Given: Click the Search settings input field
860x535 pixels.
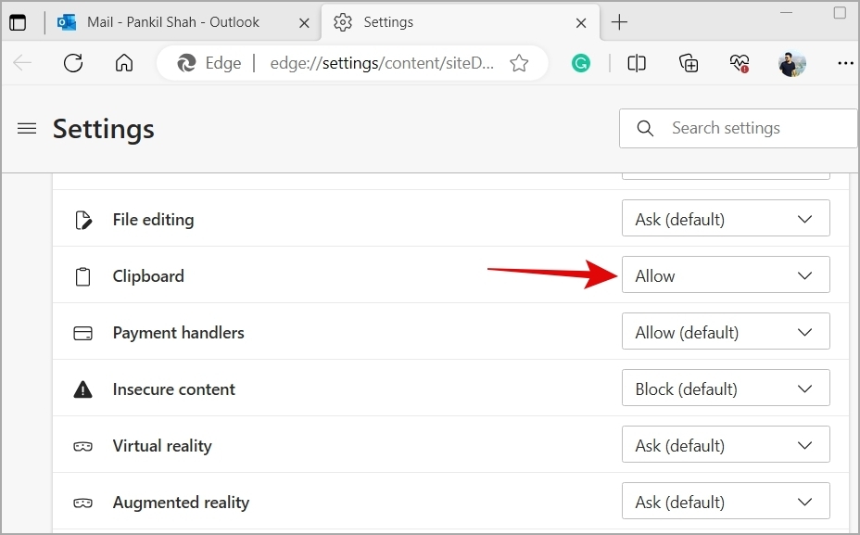Looking at the screenshot, I should pos(739,128).
